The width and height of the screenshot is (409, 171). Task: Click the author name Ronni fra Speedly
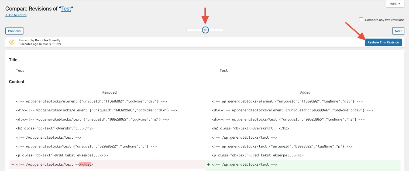pos(47,40)
